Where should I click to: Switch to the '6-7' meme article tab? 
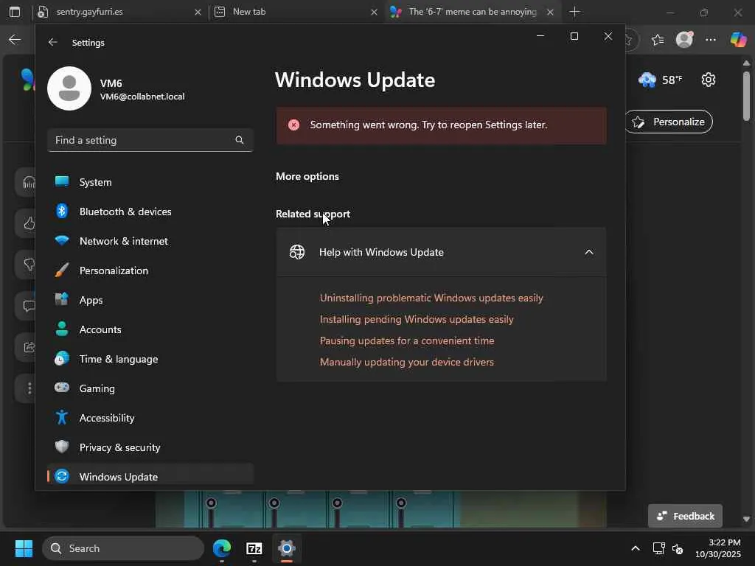click(472, 12)
